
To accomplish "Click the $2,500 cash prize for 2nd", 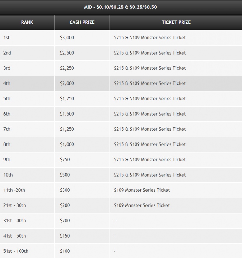I will coord(82,53).
